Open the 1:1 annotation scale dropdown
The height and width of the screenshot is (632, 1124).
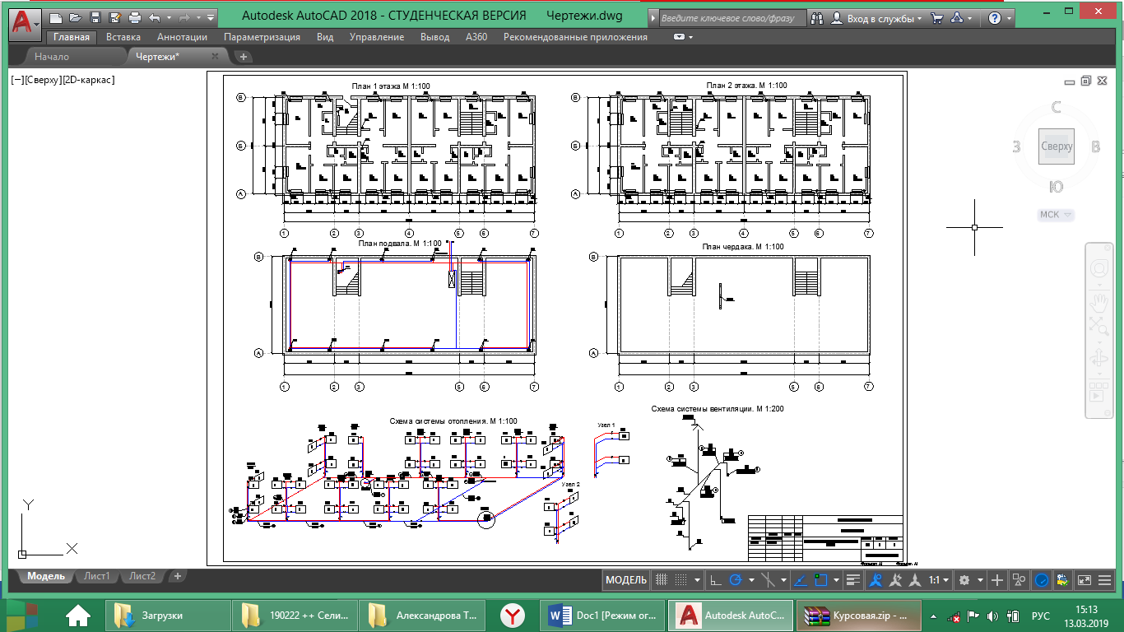click(x=940, y=580)
